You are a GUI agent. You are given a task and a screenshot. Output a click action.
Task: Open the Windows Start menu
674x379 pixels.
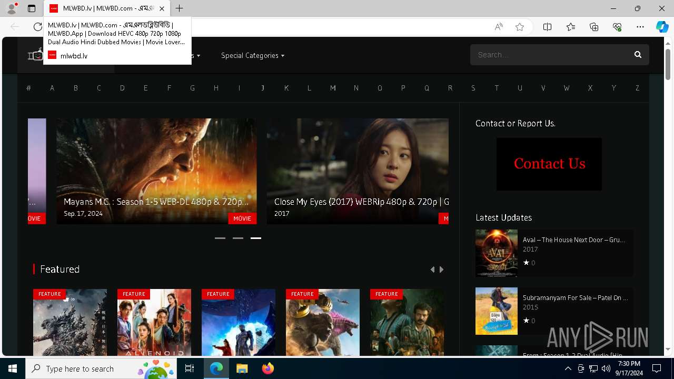tap(13, 368)
